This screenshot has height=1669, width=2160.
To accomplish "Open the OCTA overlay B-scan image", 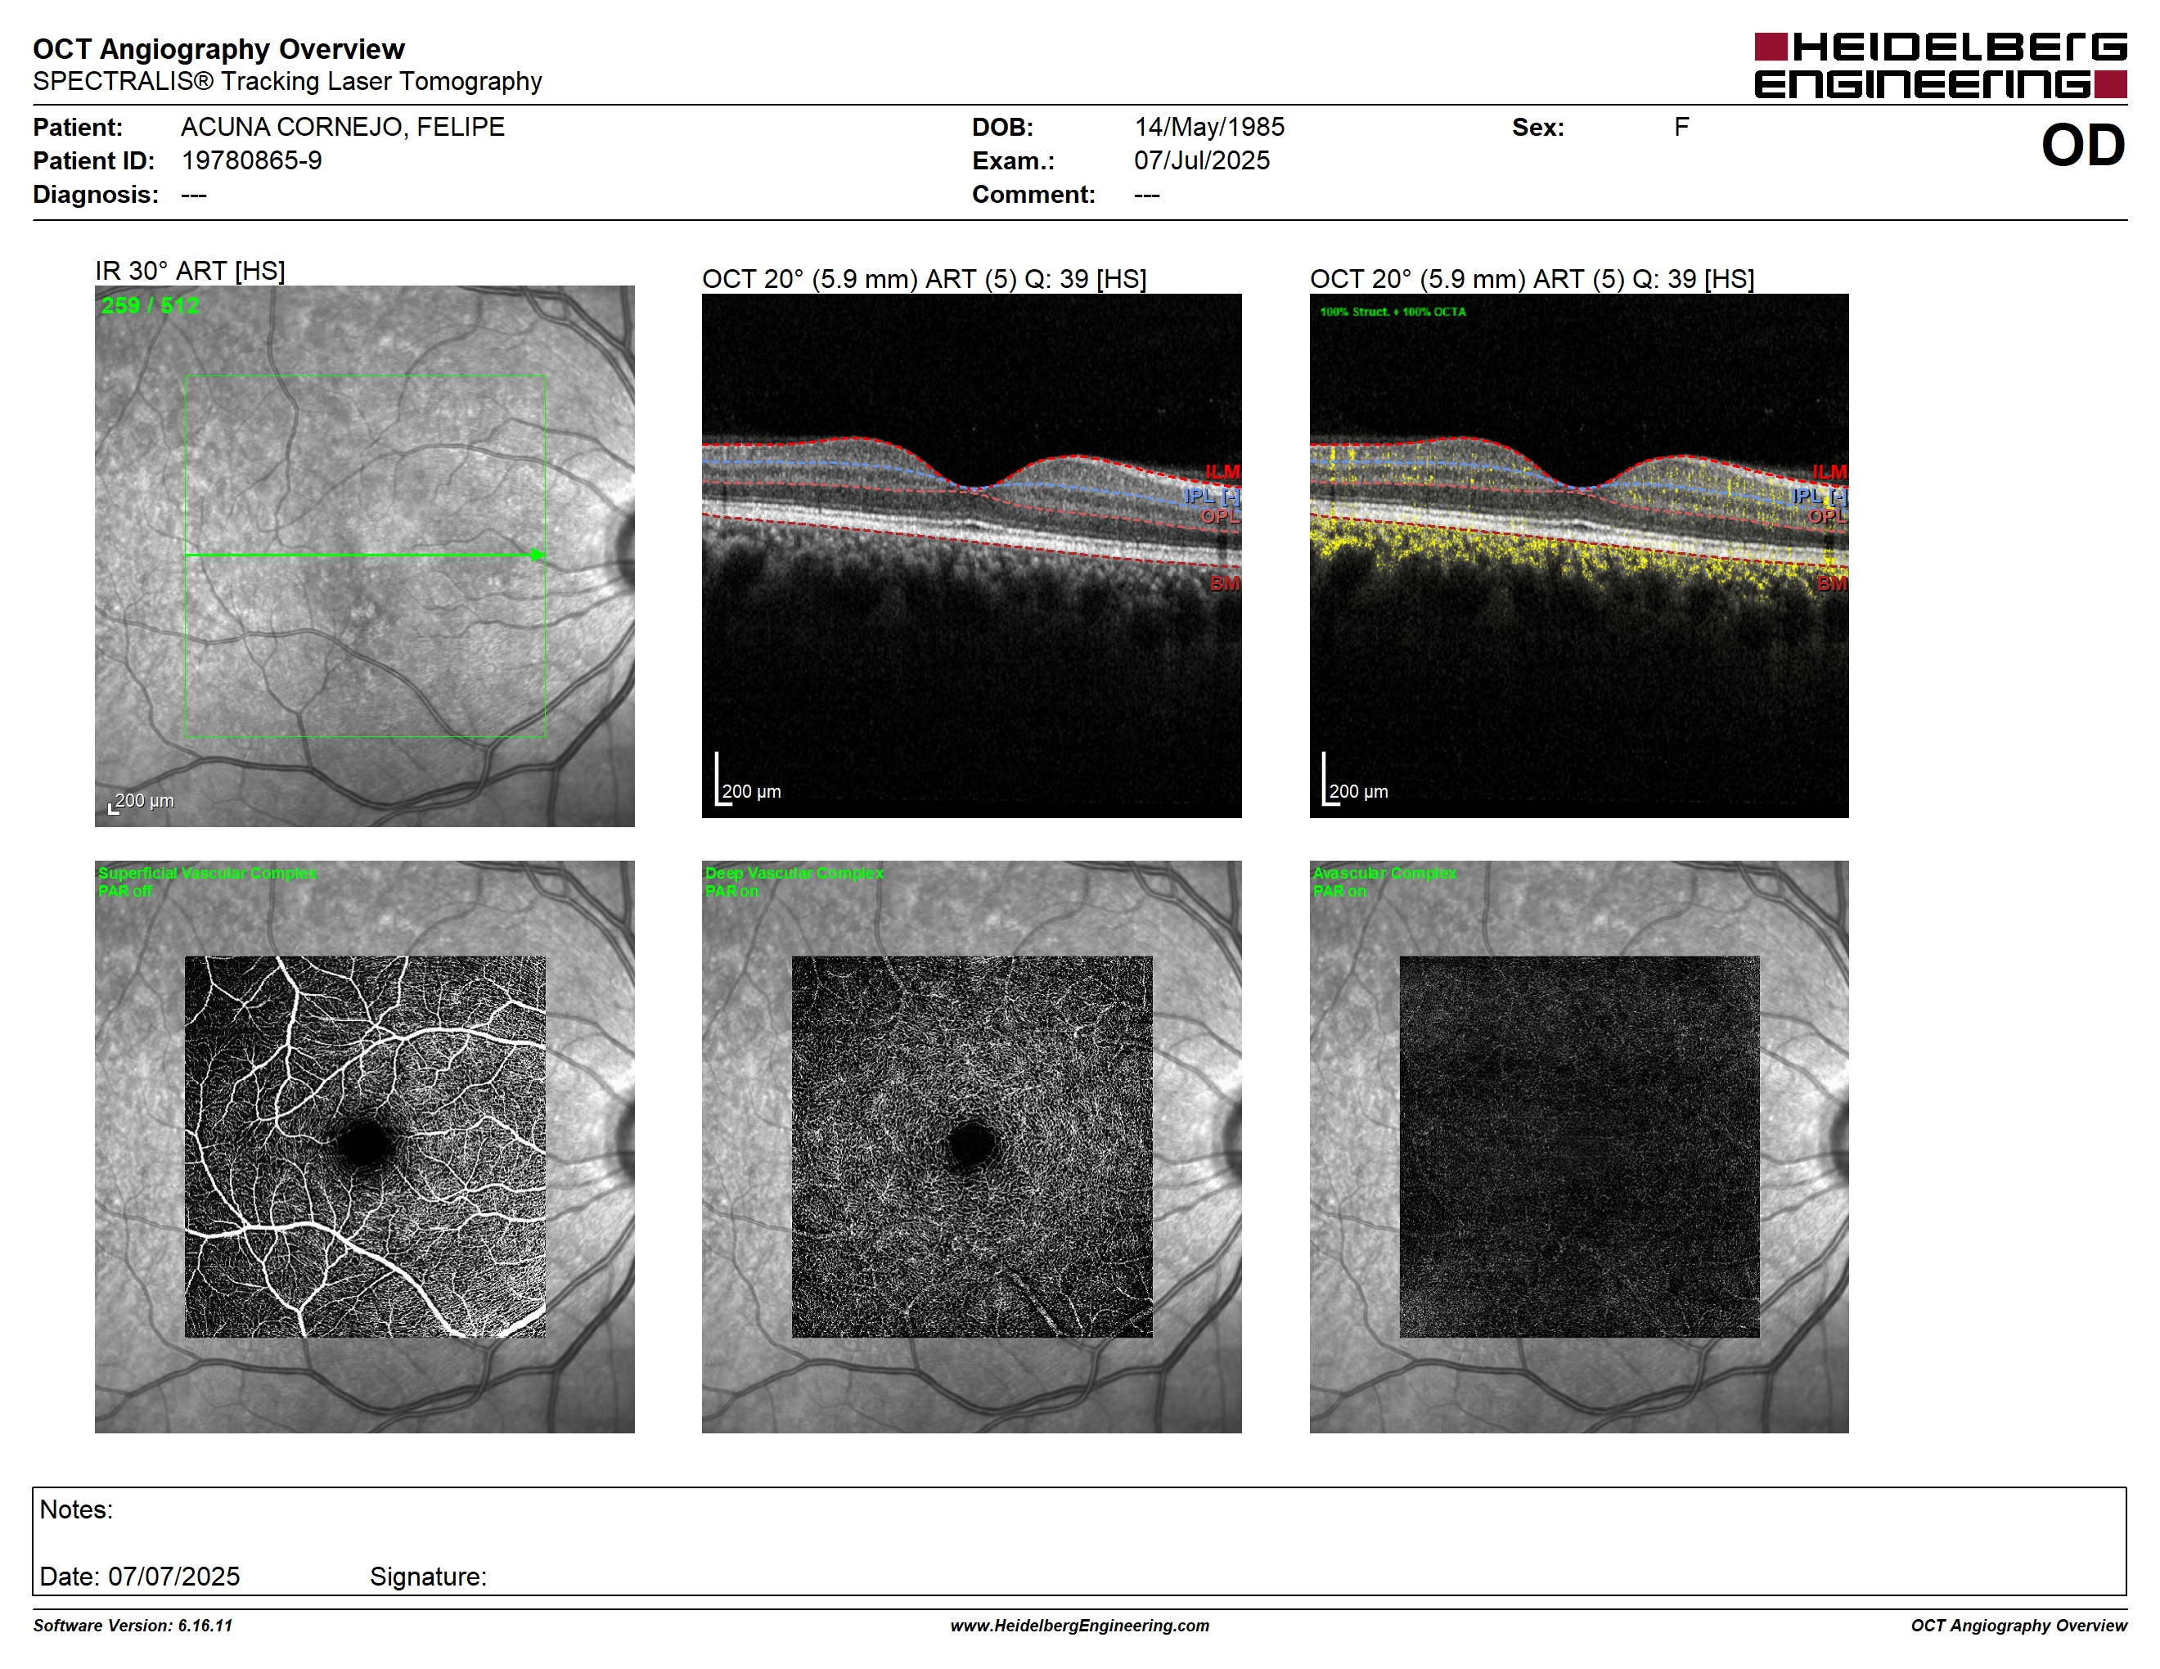I will click(1578, 555).
